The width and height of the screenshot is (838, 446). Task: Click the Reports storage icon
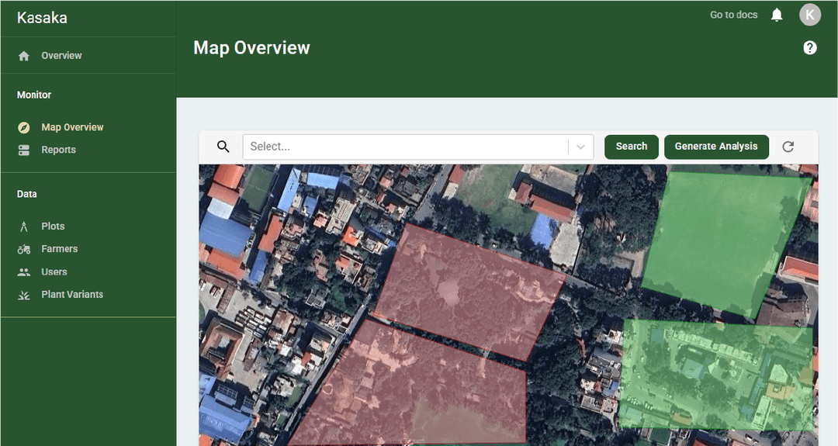click(24, 150)
